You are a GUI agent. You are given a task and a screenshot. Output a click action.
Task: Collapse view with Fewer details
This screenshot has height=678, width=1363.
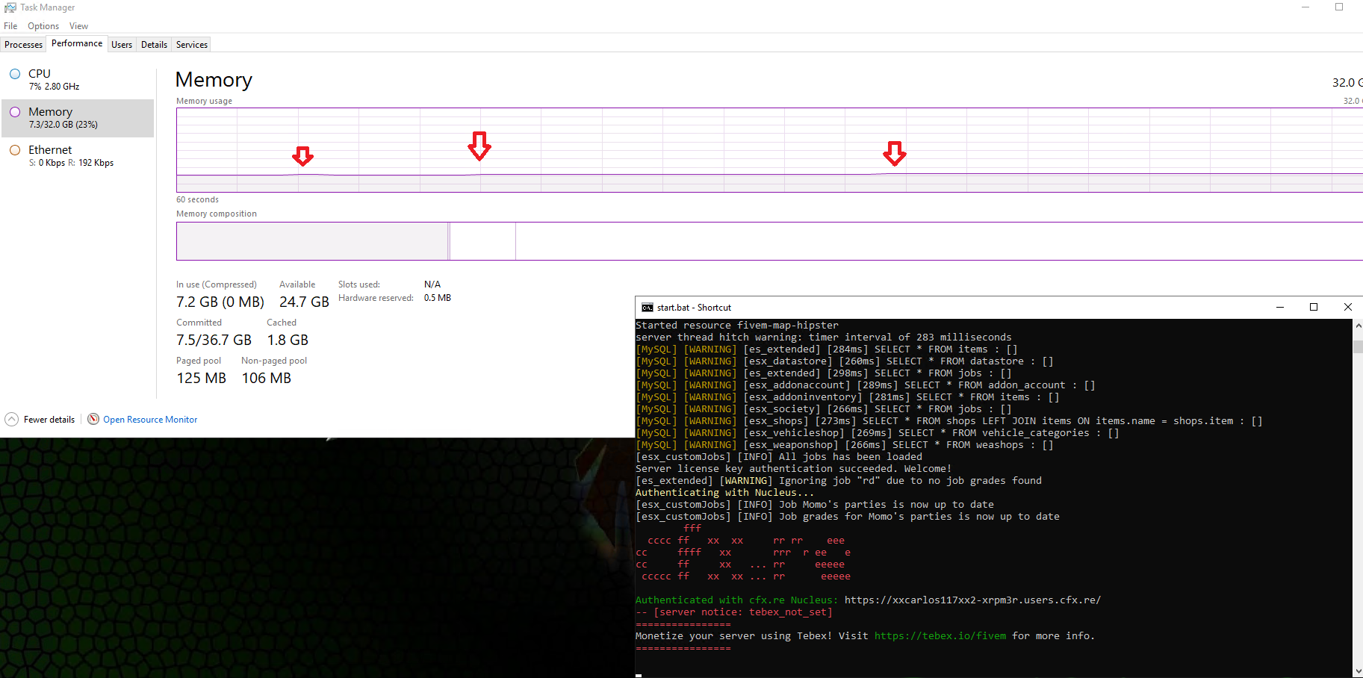[x=49, y=420]
